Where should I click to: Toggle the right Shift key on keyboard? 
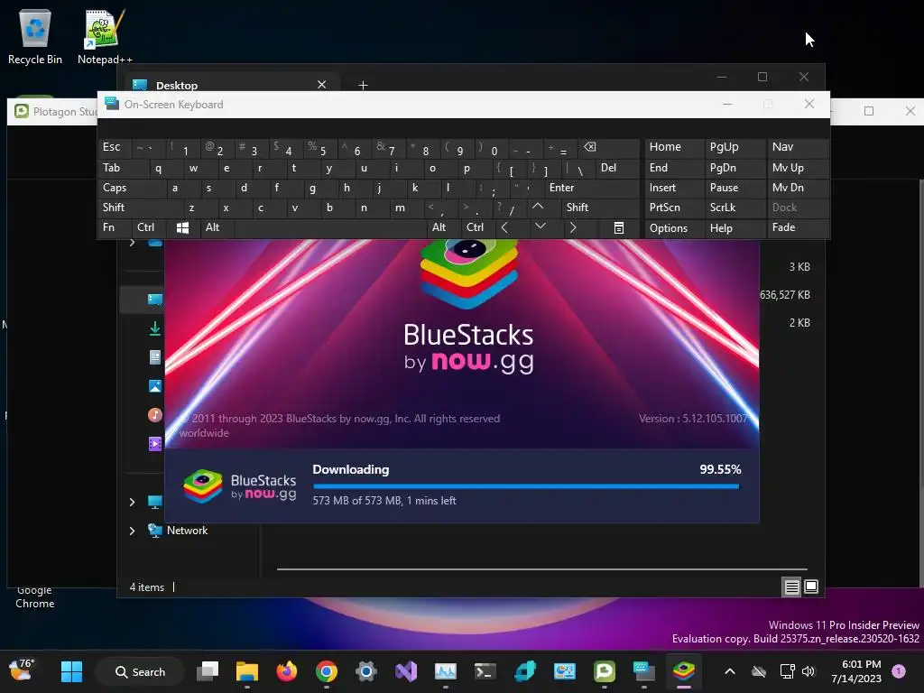(x=600, y=208)
